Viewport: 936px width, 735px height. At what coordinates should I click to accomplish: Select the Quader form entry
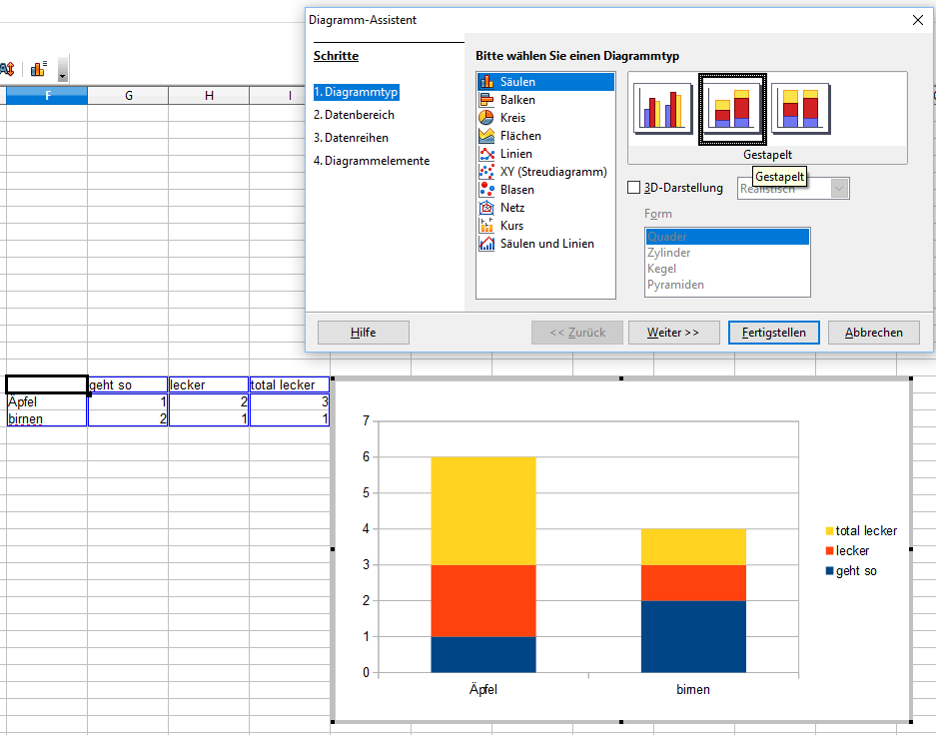(727, 237)
